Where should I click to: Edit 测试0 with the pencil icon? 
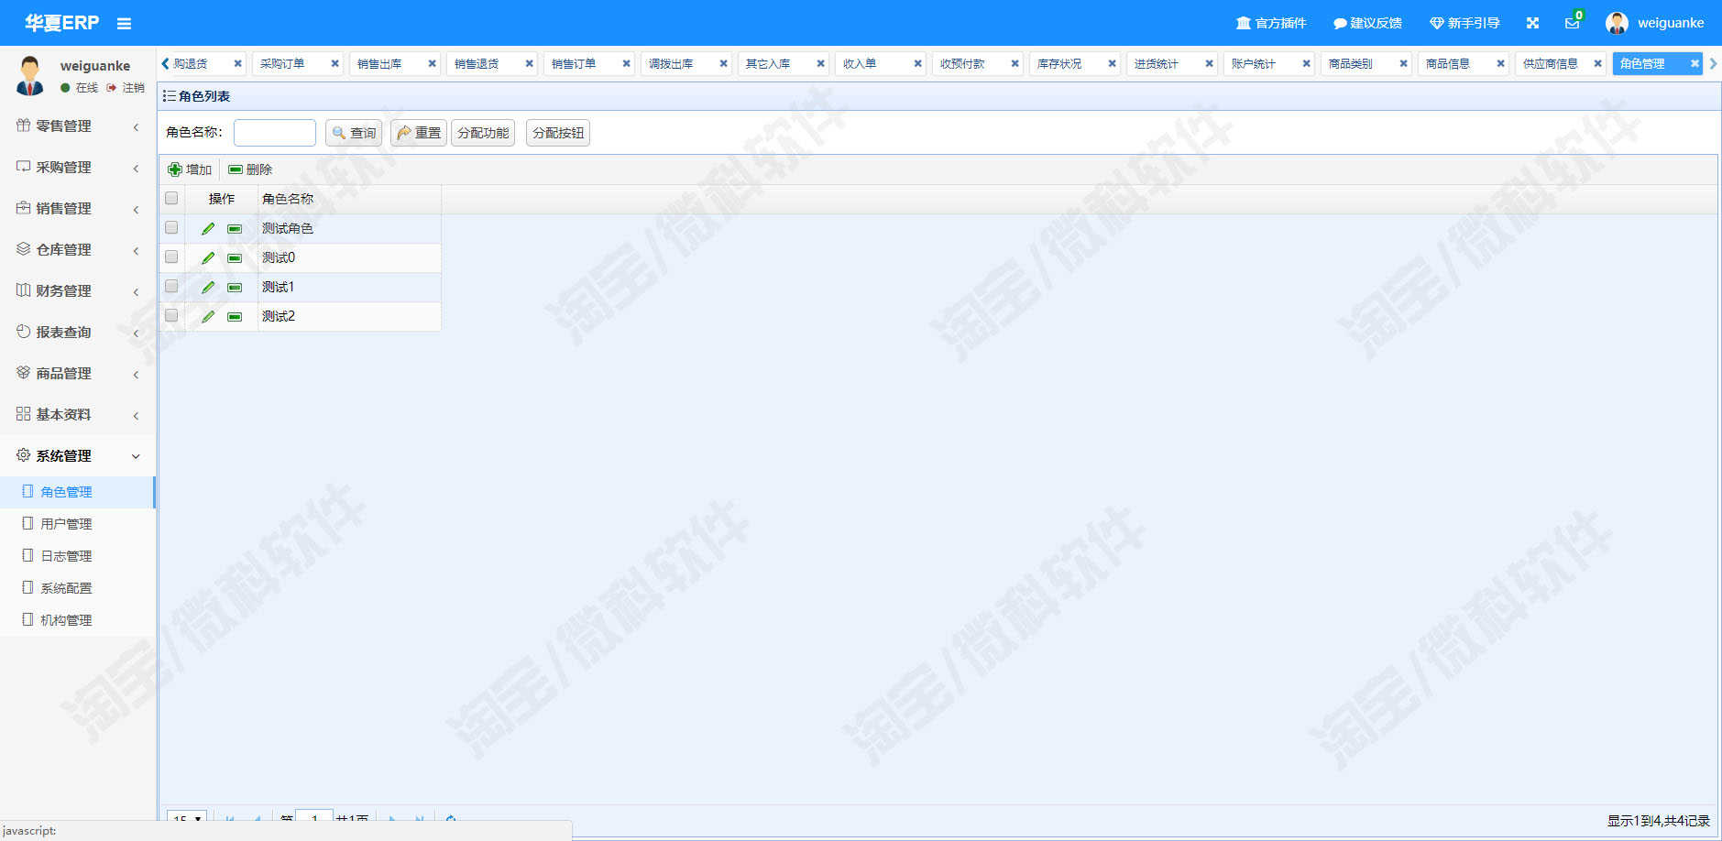pos(208,257)
